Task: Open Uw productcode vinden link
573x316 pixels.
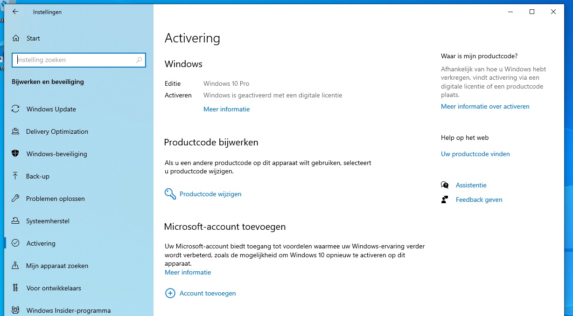Action: [475, 154]
